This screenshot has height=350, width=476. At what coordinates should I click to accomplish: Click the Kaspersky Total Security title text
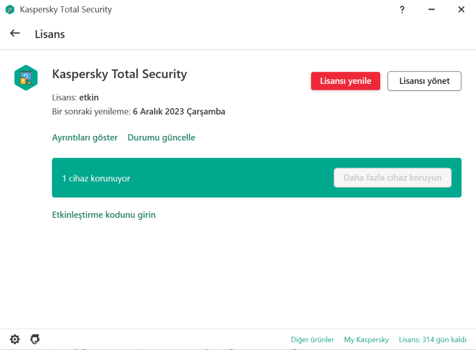point(119,74)
